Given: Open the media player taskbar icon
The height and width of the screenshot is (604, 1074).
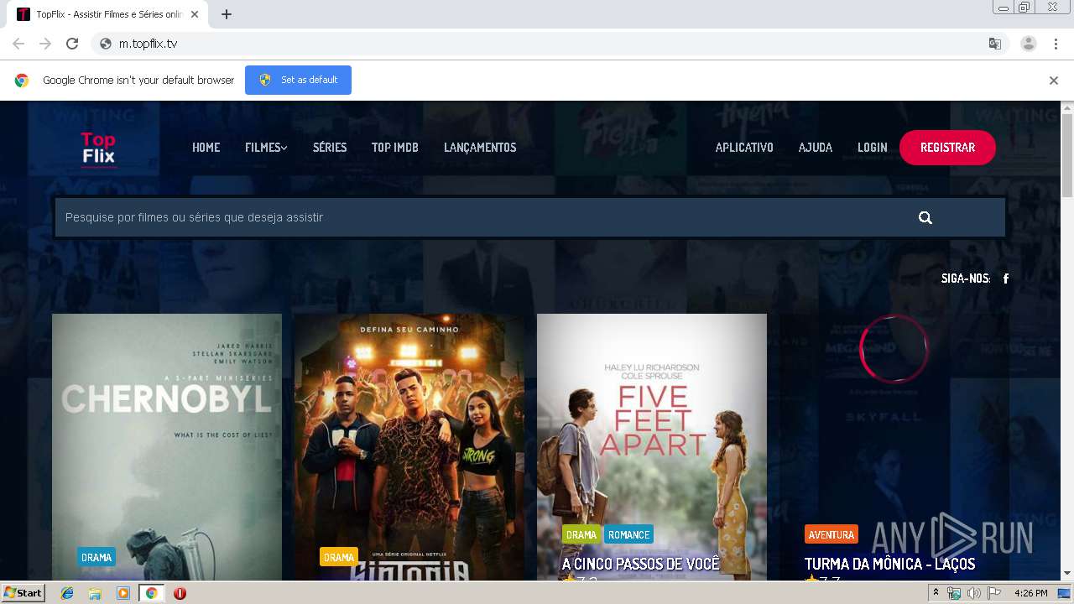Looking at the screenshot, I should click(x=123, y=593).
